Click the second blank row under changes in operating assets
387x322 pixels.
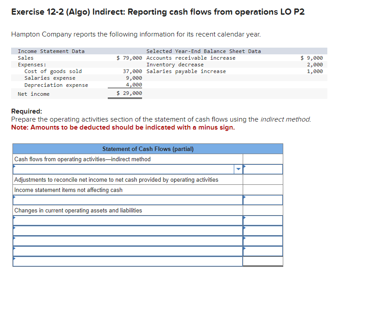click(x=127, y=231)
